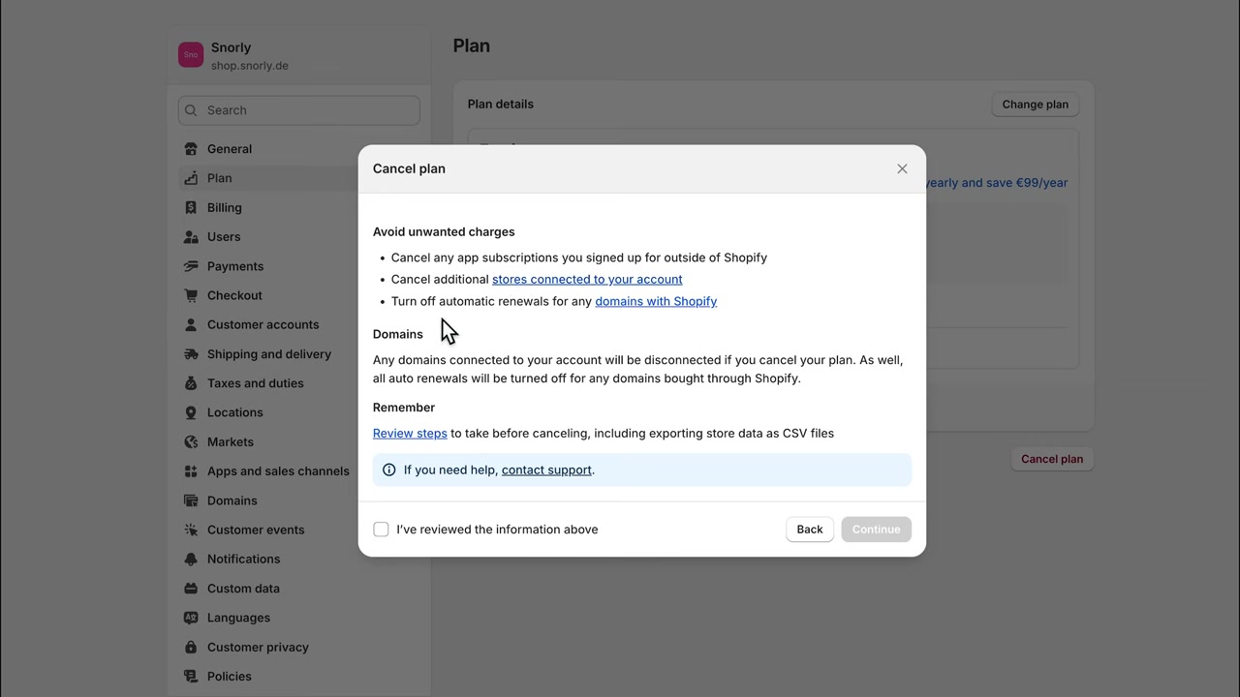The height and width of the screenshot is (697, 1240).
Task: Click the Customer accounts person icon
Action: [191, 324]
